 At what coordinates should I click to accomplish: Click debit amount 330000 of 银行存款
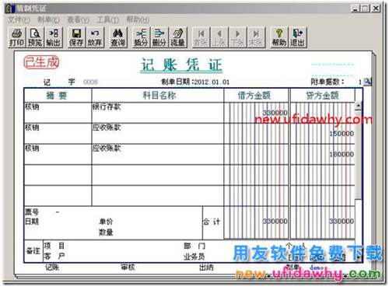click(x=275, y=113)
